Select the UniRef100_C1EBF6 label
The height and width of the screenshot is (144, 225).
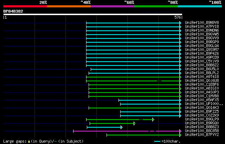202,85
